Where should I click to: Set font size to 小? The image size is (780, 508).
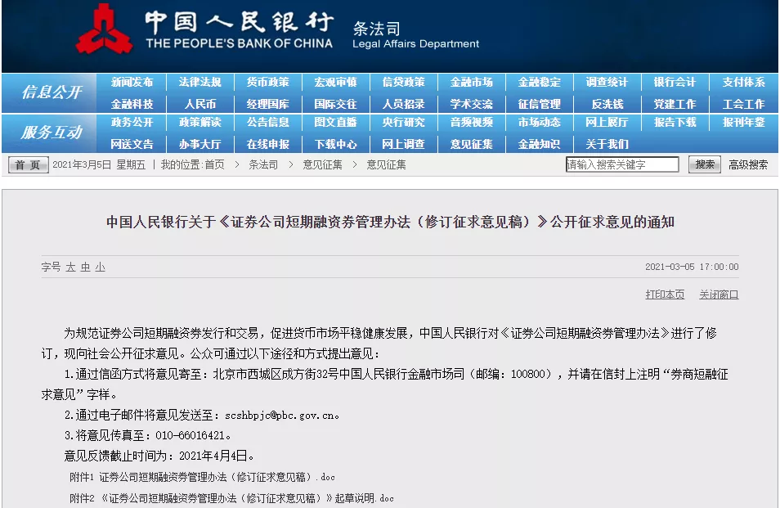coord(100,267)
